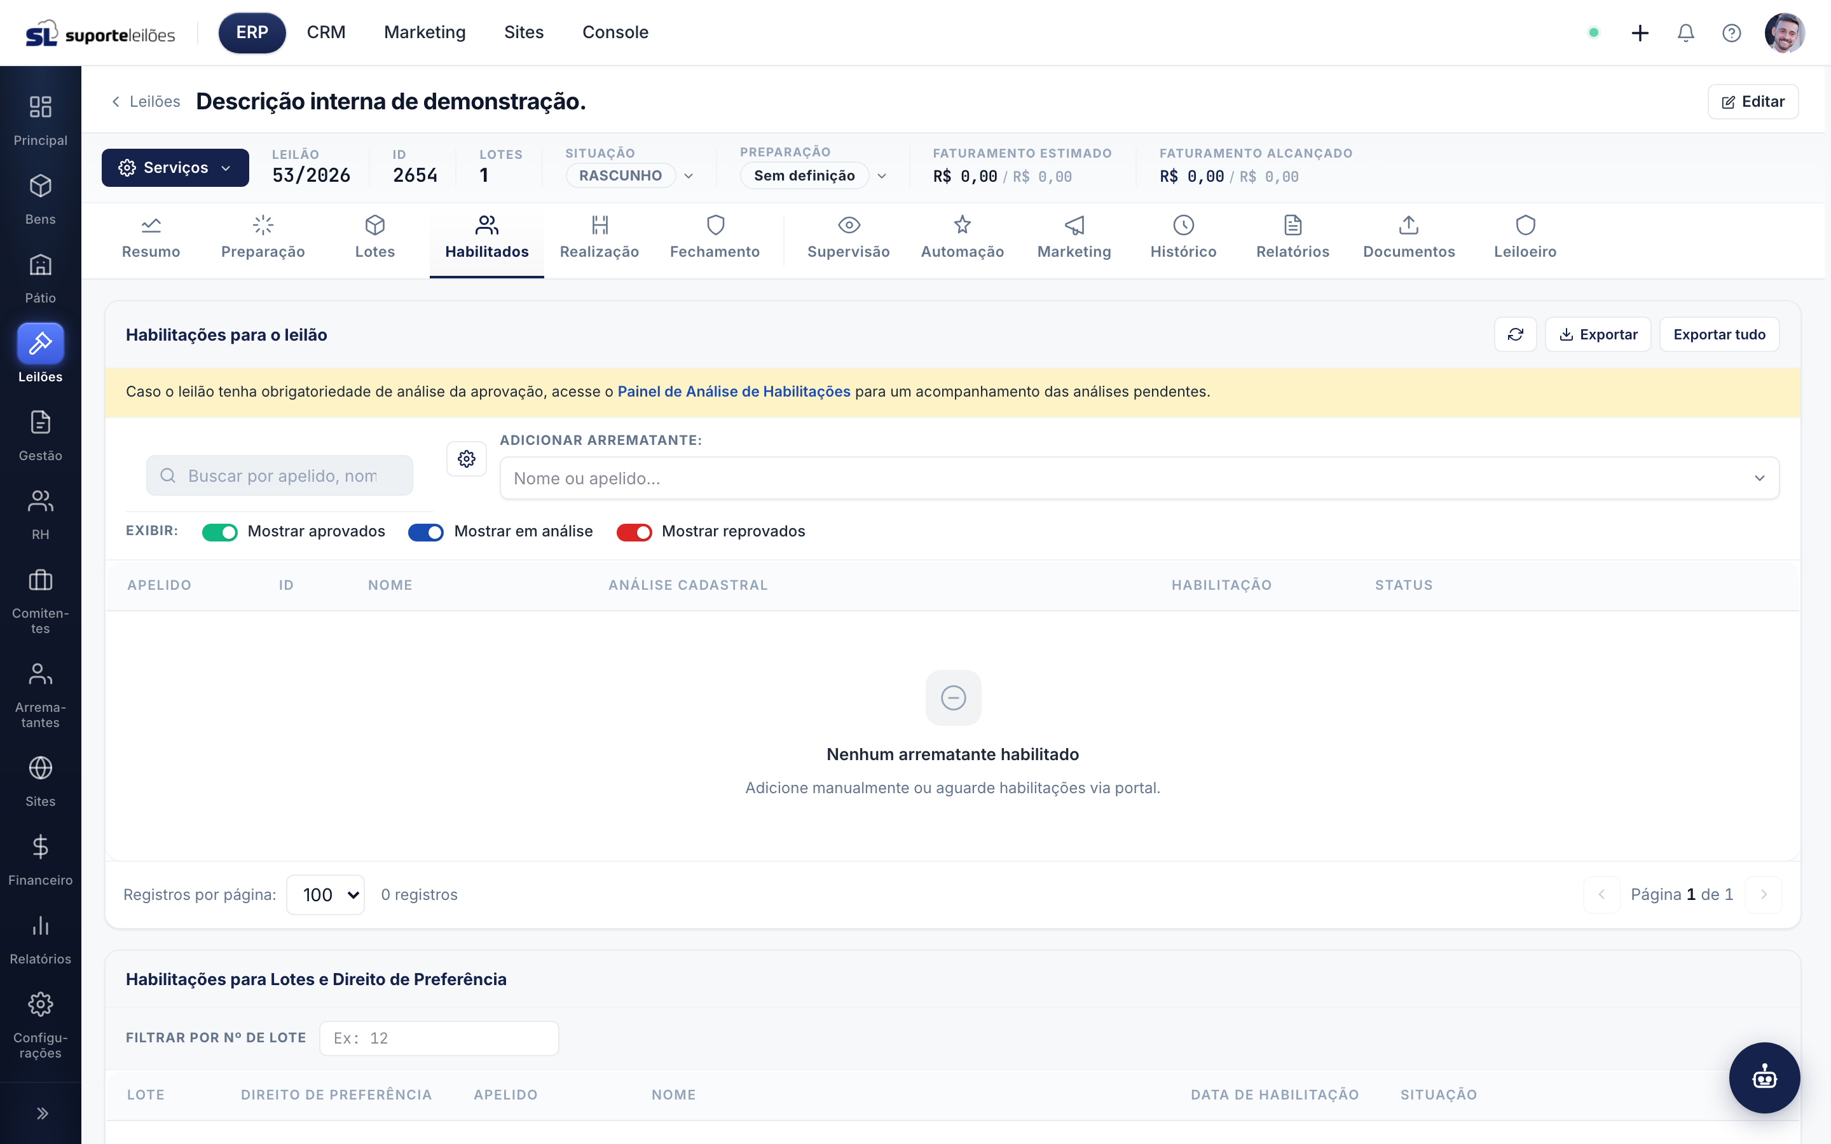Switch to Console module
Viewport: 1831px width, 1144px height.
point(615,32)
